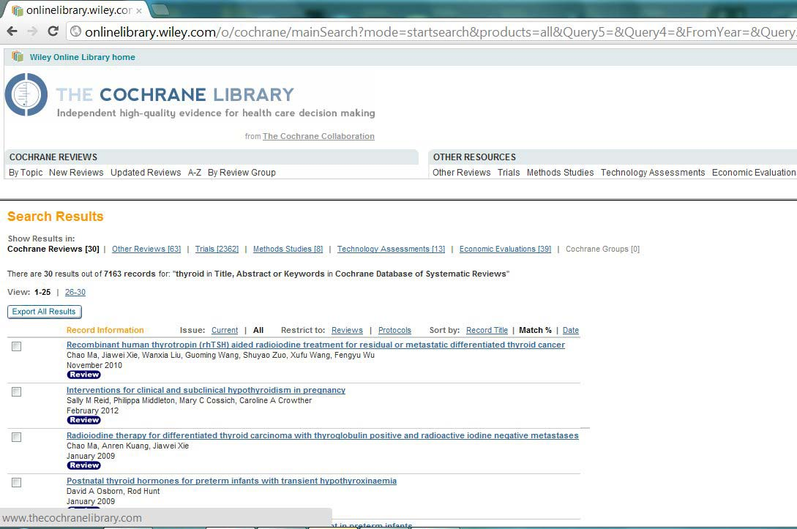This screenshot has height=529, width=797.
Task: Show Economic Evaluations [39] results
Action: click(505, 249)
